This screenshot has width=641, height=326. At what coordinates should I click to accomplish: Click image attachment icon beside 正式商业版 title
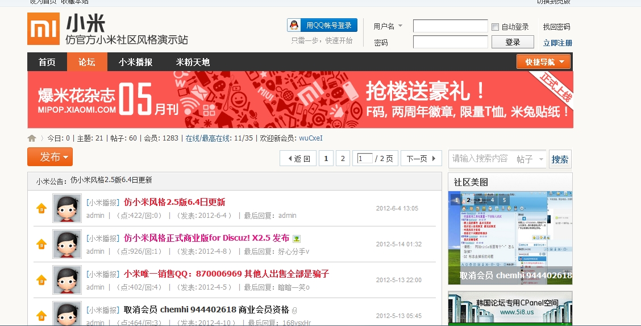[x=297, y=238]
